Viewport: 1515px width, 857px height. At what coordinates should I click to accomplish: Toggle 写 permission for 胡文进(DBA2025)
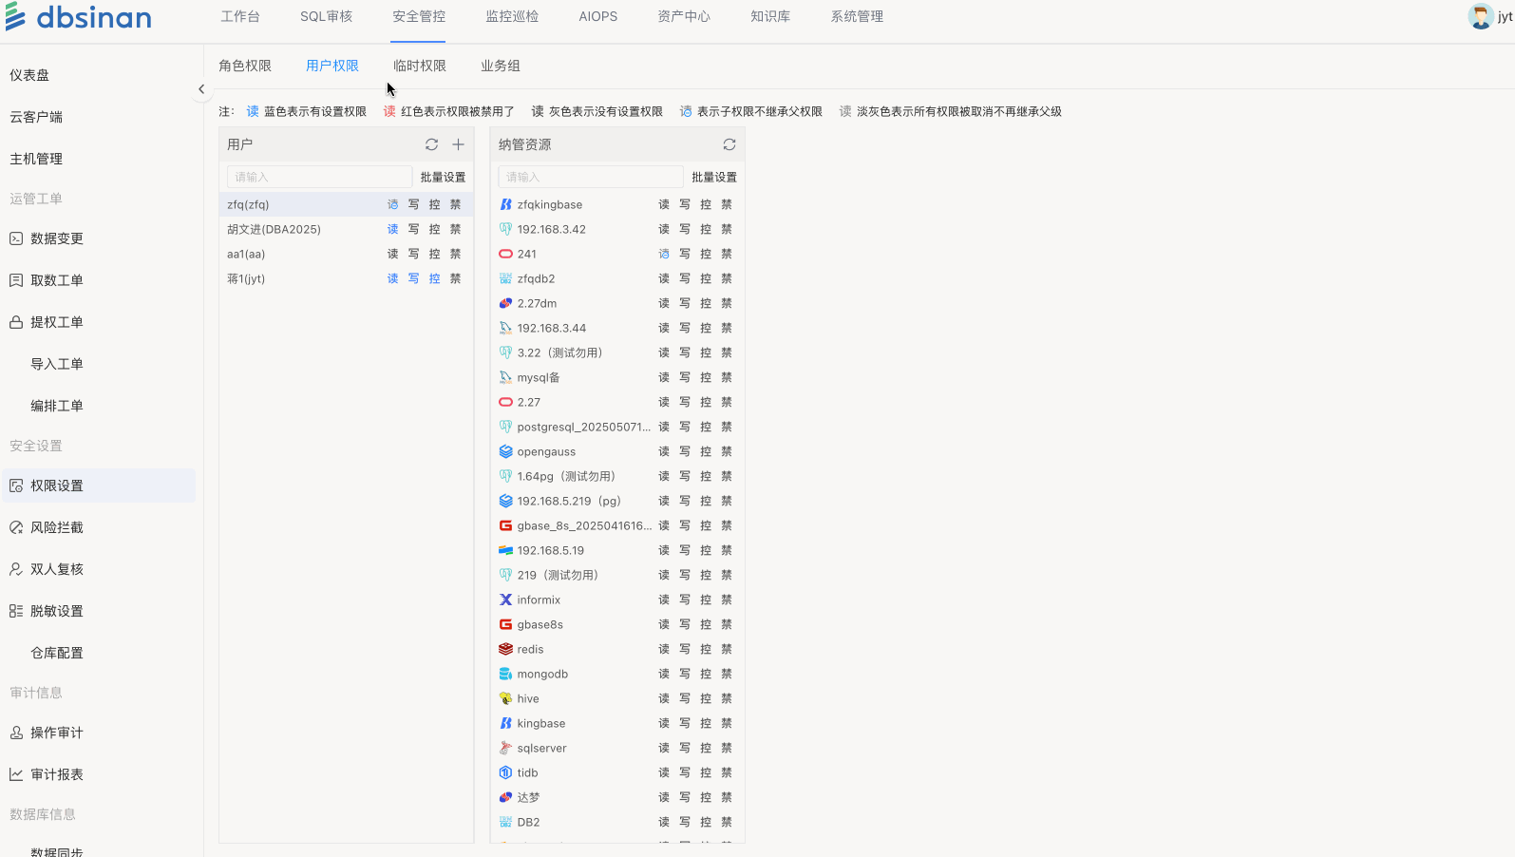[x=413, y=229]
